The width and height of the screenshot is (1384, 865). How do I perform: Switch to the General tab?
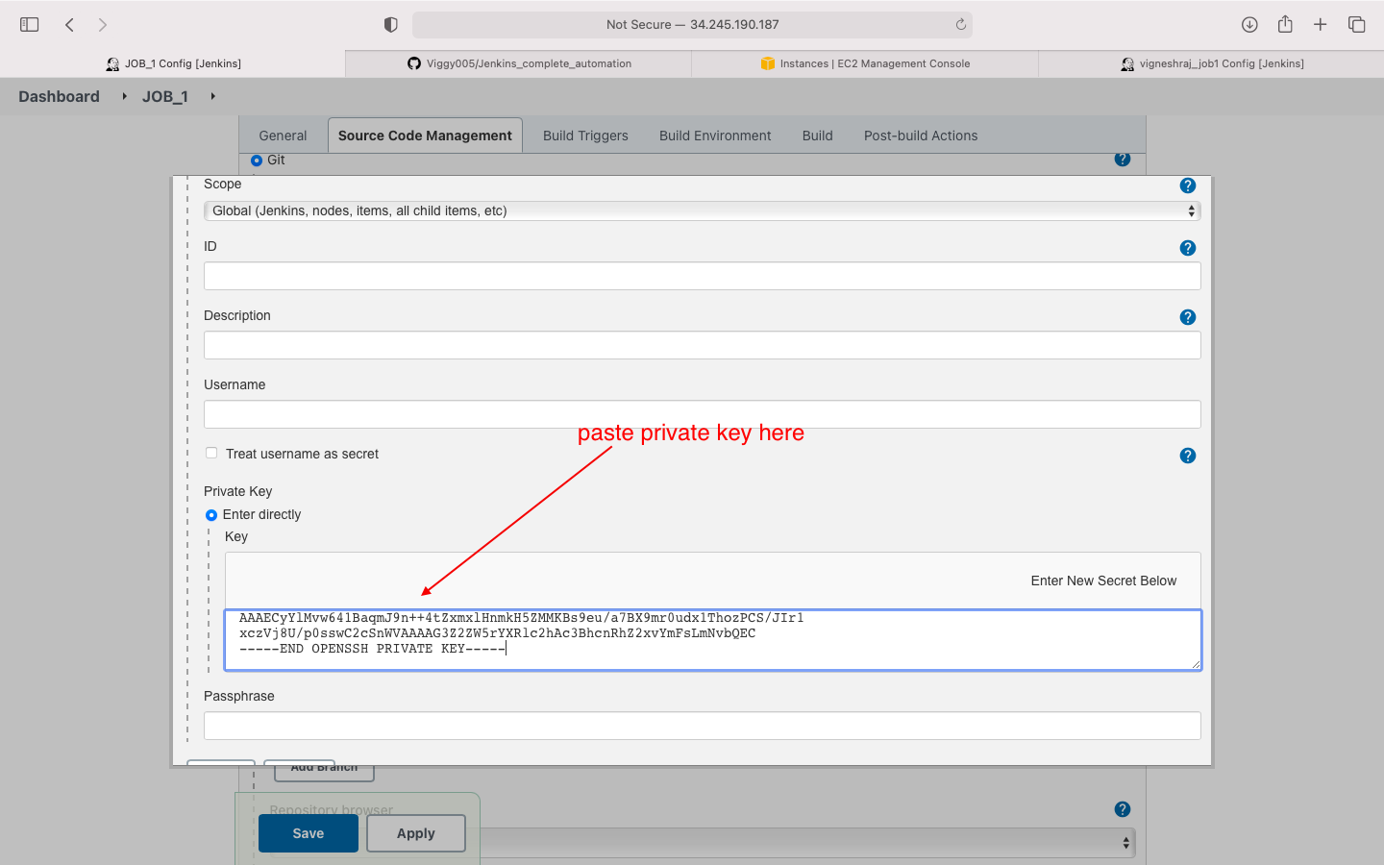(283, 136)
